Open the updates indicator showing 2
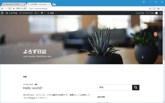This screenshot has height=103, width=165. click(x=37, y=13)
